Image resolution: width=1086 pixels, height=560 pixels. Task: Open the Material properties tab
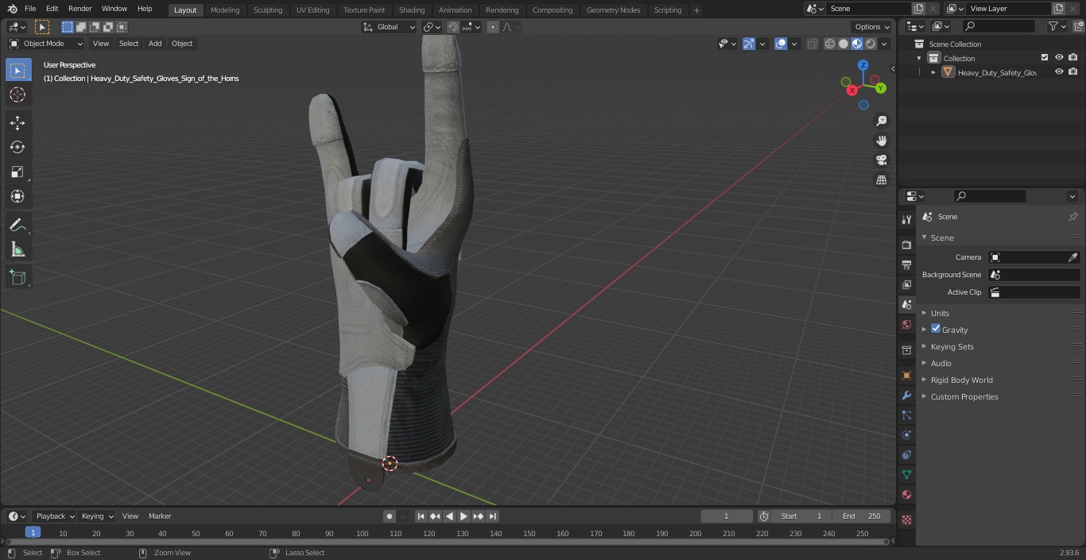(x=906, y=494)
